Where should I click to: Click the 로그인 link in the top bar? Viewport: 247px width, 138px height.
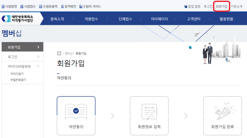coord(208,6)
